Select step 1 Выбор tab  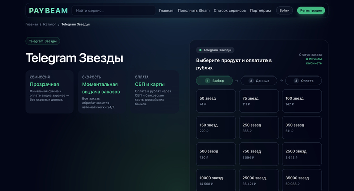[x=214, y=81]
